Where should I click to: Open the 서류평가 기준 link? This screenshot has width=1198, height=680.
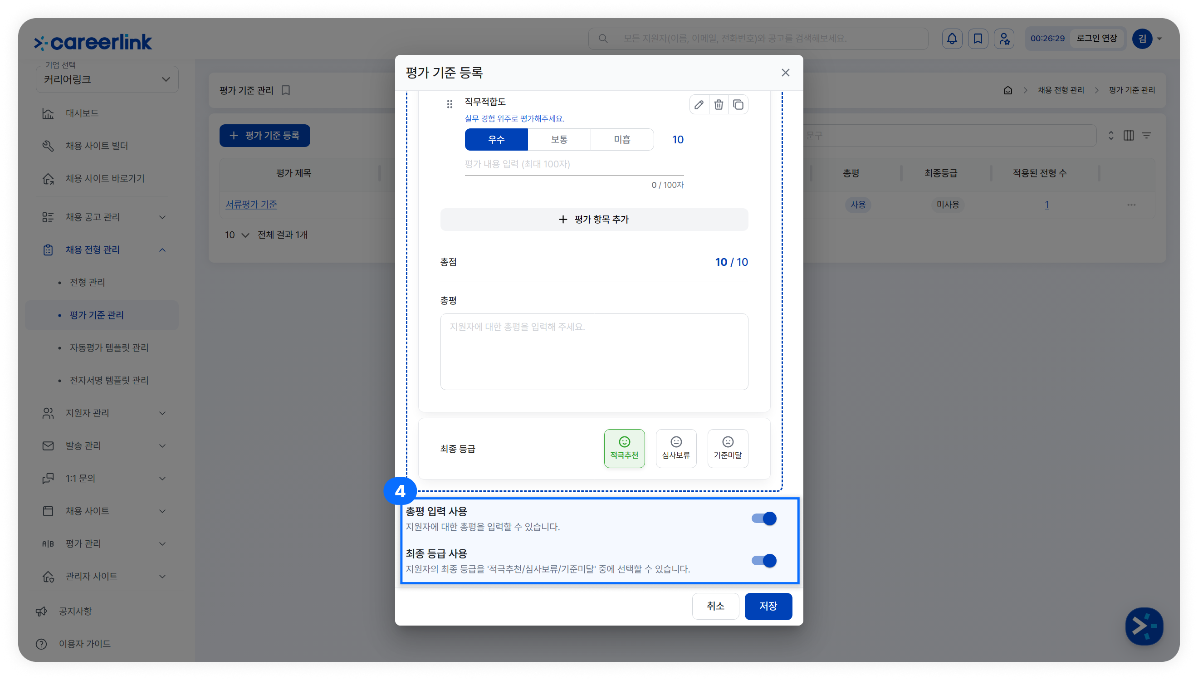(x=251, y=205)
